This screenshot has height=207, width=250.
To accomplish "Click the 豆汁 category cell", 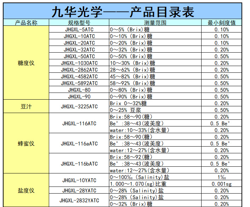I will tap(26, 106).
